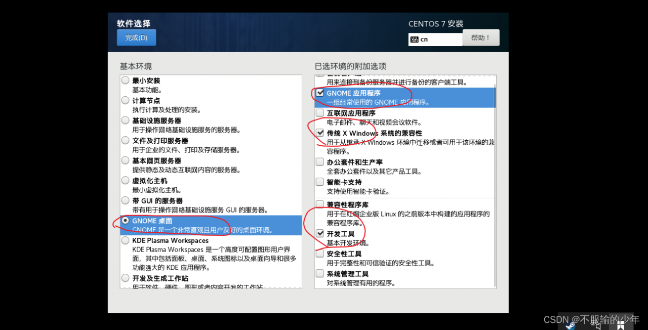Click the 基本环境 section heading

tap(136, 66)
